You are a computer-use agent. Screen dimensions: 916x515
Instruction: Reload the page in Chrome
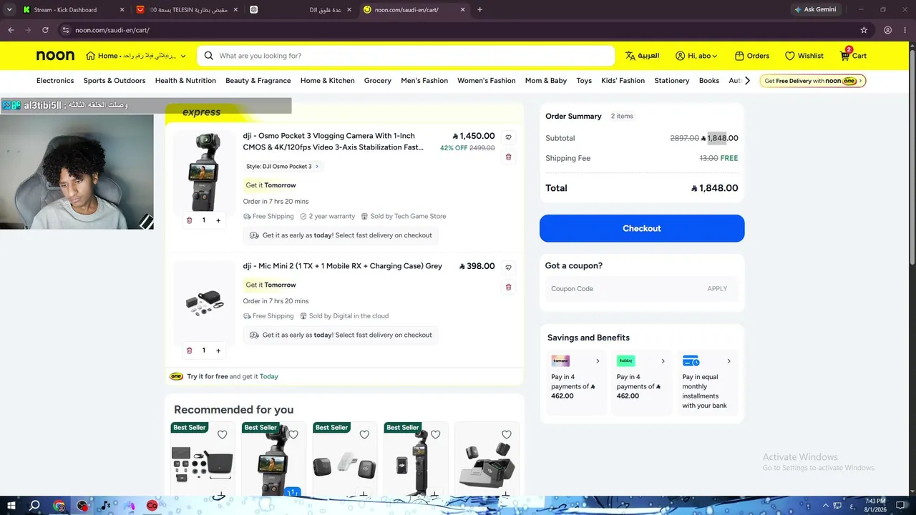tap(45, 30)
